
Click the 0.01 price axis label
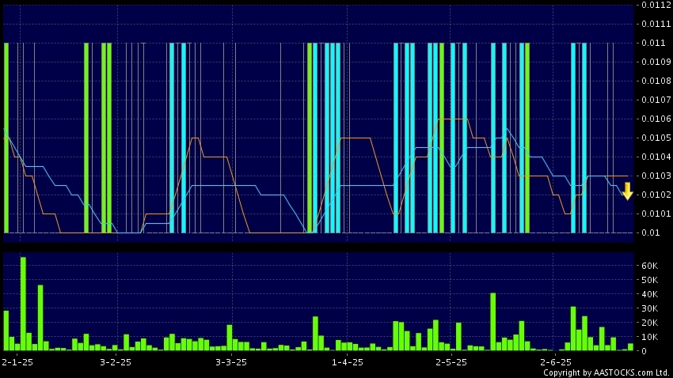pyautogui.click(x=651, y=232)
